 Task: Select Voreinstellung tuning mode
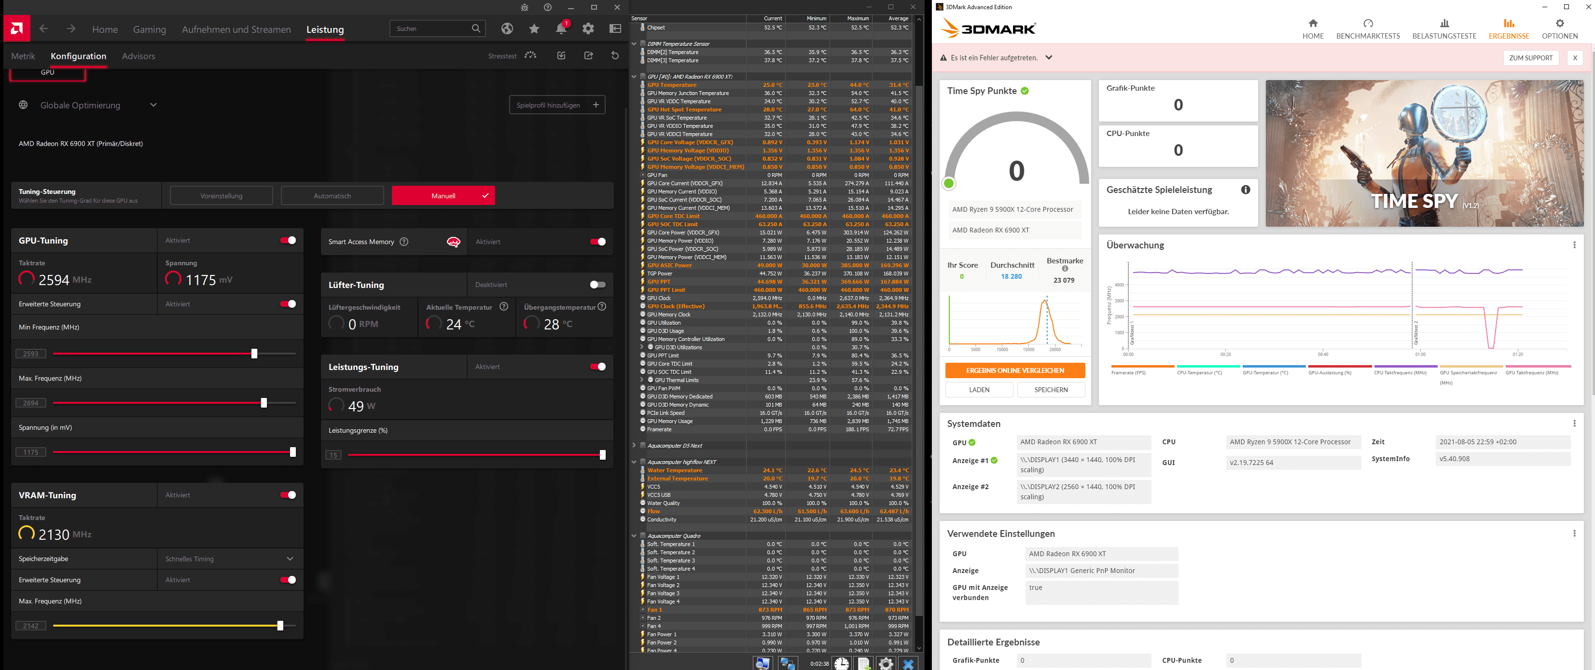pos(221,196)
